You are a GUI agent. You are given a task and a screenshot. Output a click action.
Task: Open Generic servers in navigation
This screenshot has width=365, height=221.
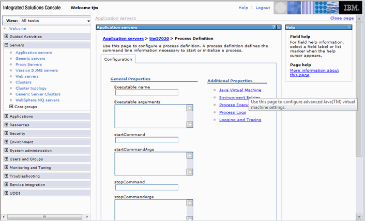point(31,59)
